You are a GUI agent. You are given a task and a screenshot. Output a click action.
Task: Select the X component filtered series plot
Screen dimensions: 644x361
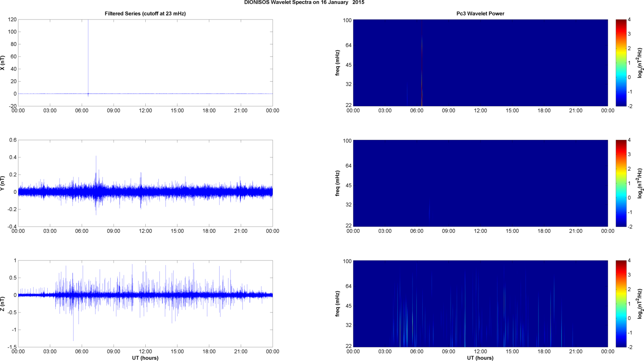[145, 63]
